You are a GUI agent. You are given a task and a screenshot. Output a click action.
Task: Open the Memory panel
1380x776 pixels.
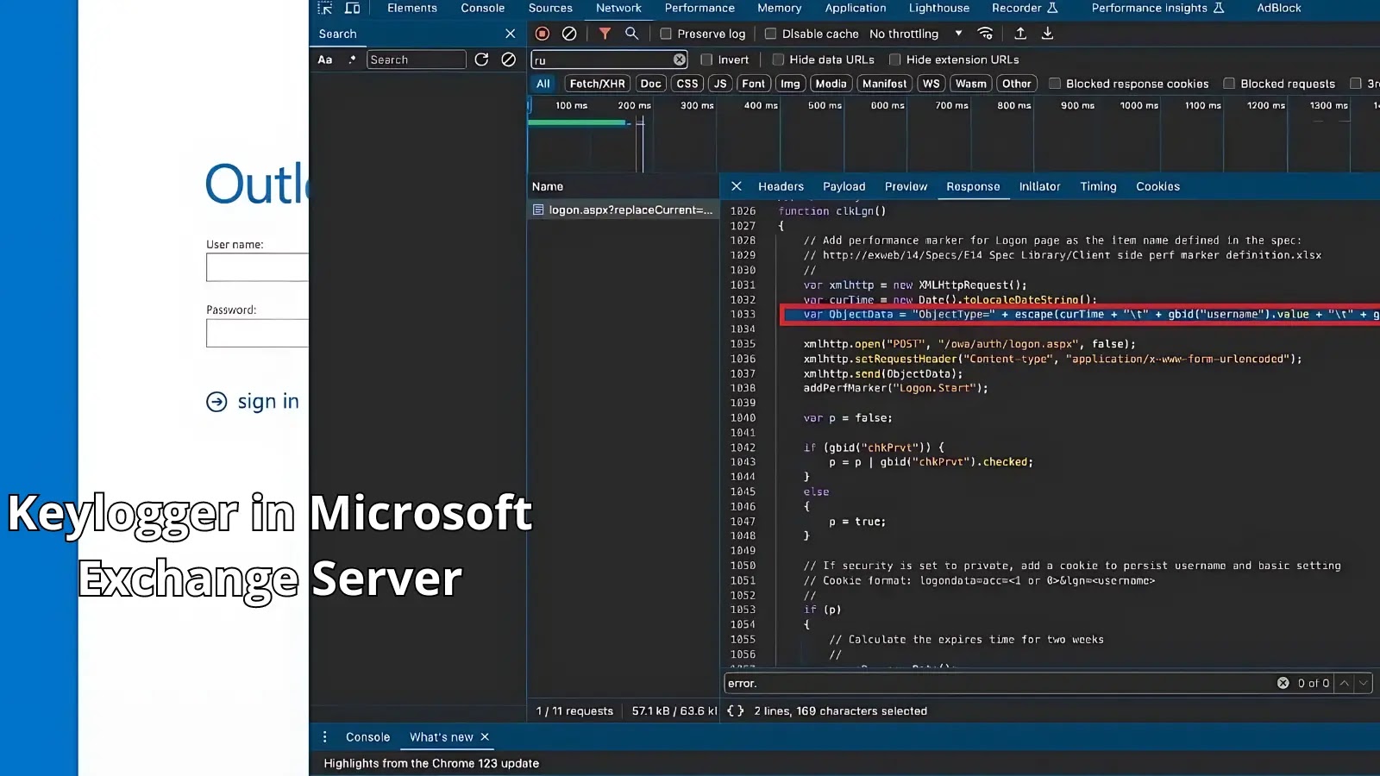coord(780,8)
